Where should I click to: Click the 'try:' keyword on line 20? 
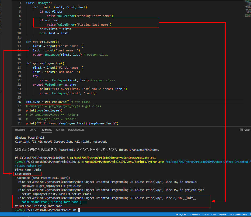36,76
